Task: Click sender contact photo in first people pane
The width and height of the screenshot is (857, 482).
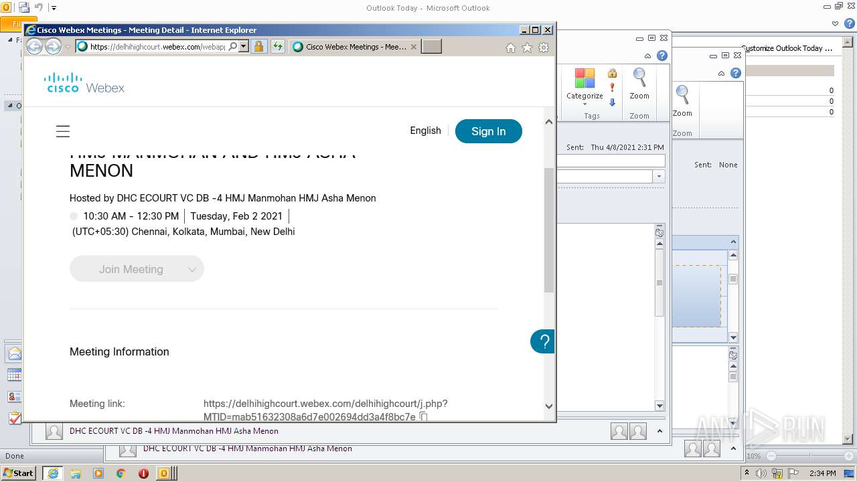Action: [54, 431]
